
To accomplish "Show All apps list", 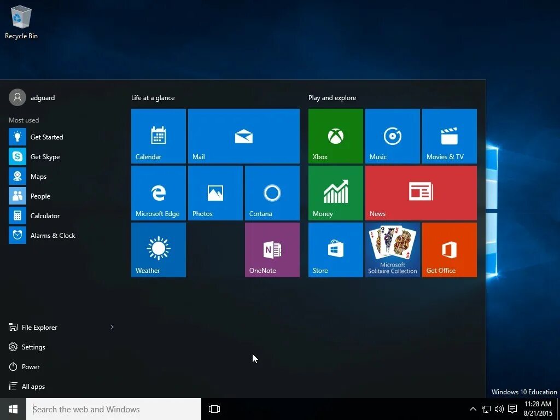I will 27,386.
